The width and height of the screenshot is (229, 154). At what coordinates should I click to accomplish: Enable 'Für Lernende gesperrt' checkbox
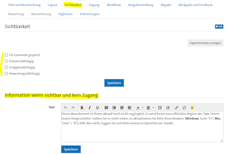6,55
